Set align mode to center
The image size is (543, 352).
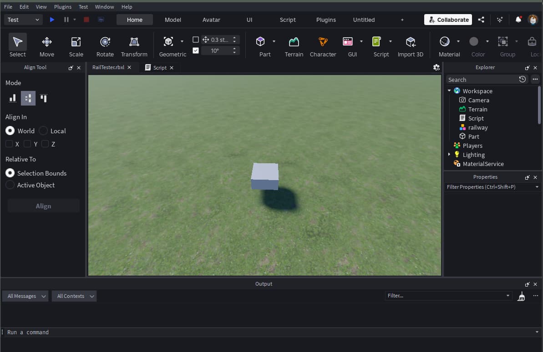pos(28,98)
